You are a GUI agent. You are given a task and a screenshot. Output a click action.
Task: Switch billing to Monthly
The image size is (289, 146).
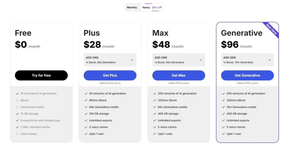132,8
